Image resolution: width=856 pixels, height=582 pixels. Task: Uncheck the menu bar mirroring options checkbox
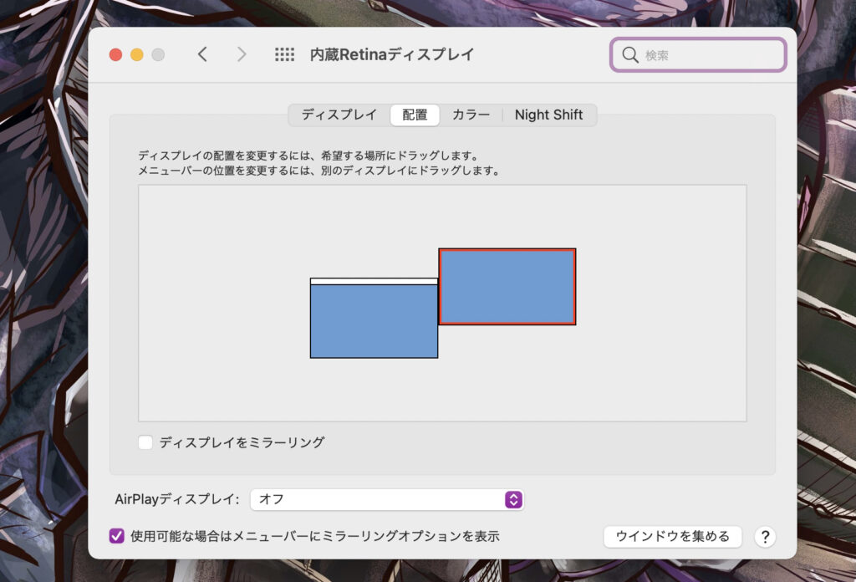pos(117,536)
